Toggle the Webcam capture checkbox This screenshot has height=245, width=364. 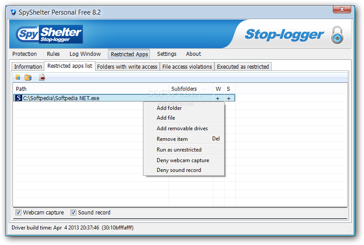tap(18, 212)
